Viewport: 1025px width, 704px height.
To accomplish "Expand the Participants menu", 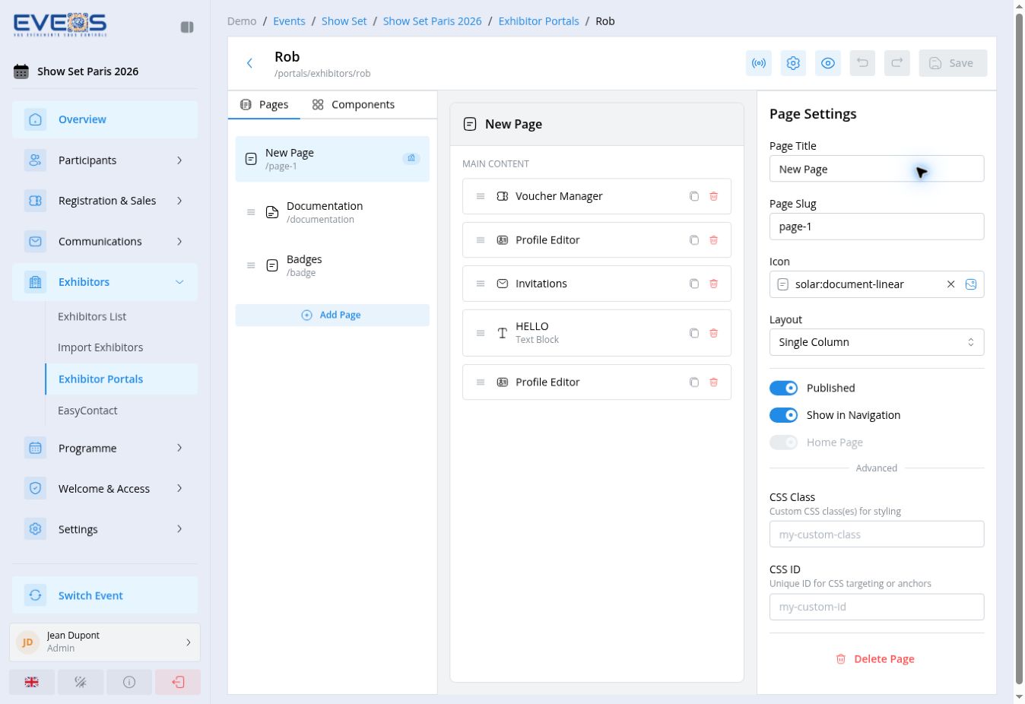I will [x=105, y=160].
